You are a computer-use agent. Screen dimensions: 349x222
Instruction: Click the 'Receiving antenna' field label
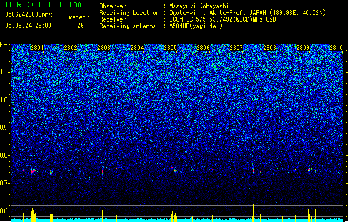(128, 26)
